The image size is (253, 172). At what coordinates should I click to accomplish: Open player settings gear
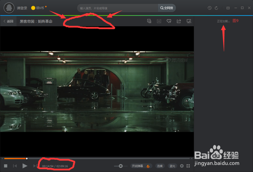coord(182,166)
